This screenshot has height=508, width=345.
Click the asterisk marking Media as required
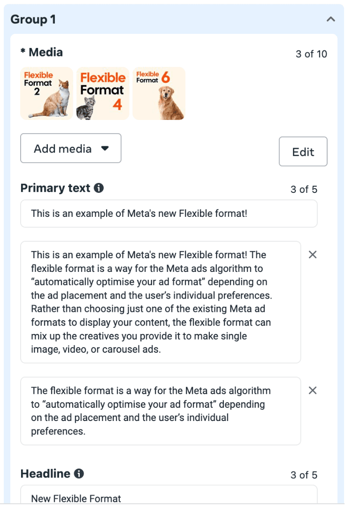pyautogui.click(x=23, y=52)
